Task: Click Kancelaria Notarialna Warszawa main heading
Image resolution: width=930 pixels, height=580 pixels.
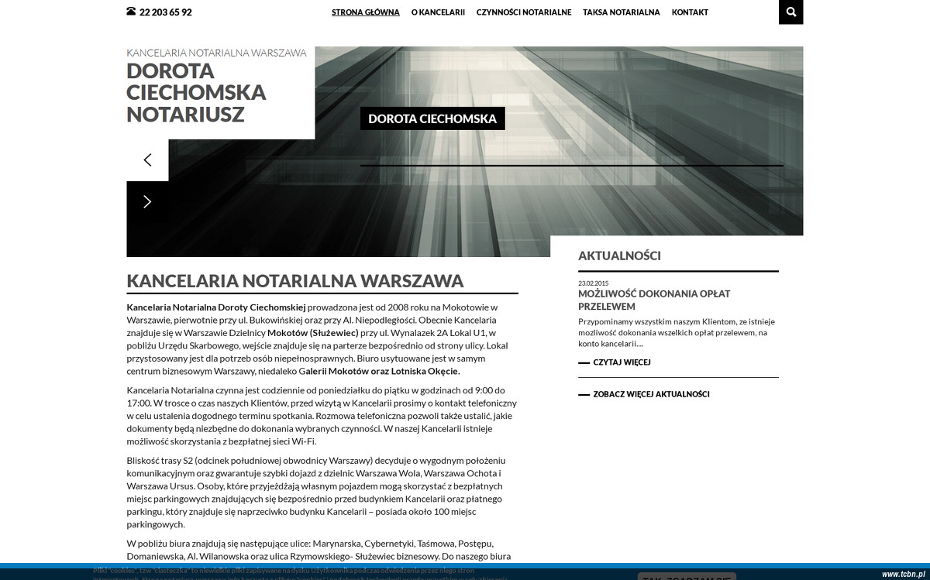Action: [x=295, y=280]
